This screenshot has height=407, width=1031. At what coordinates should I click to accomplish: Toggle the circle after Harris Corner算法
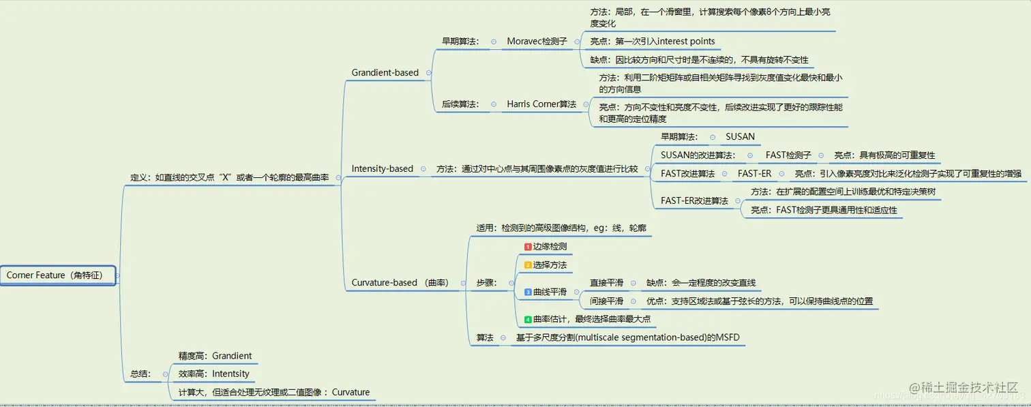point(586,104)
